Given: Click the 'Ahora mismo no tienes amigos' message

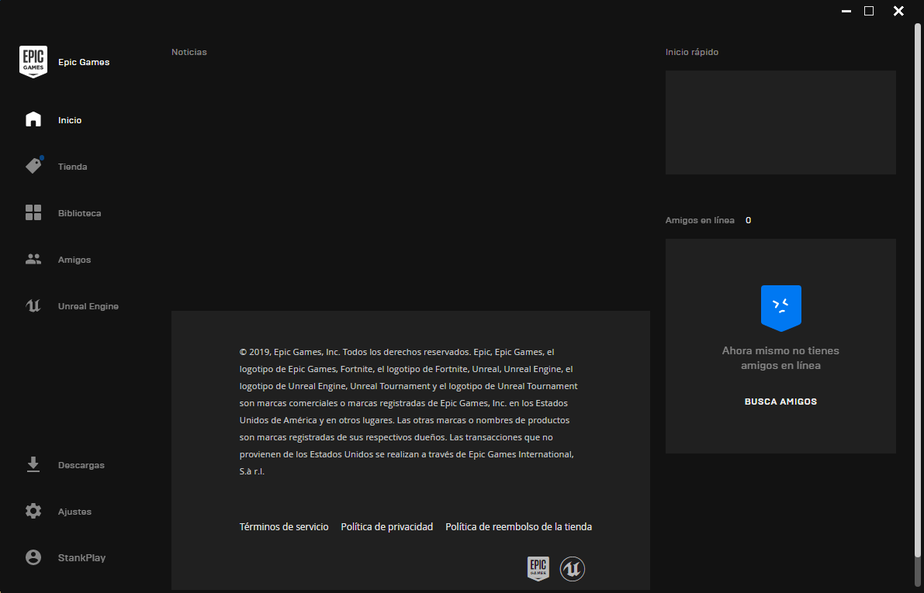Looking at the screenshot, I should tap(780, 358).
